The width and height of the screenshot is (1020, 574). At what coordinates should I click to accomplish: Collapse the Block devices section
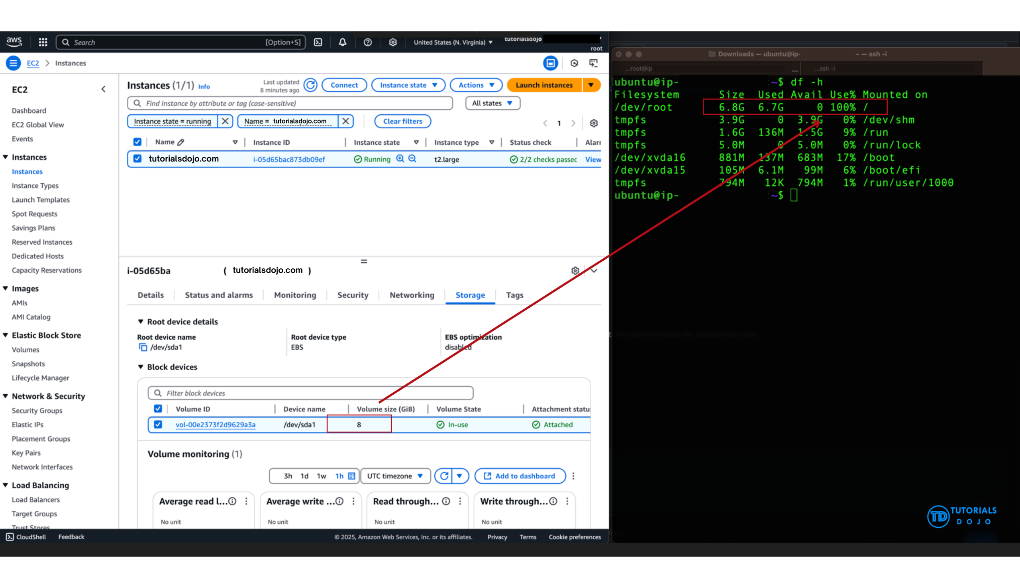(x=141, y=367)
